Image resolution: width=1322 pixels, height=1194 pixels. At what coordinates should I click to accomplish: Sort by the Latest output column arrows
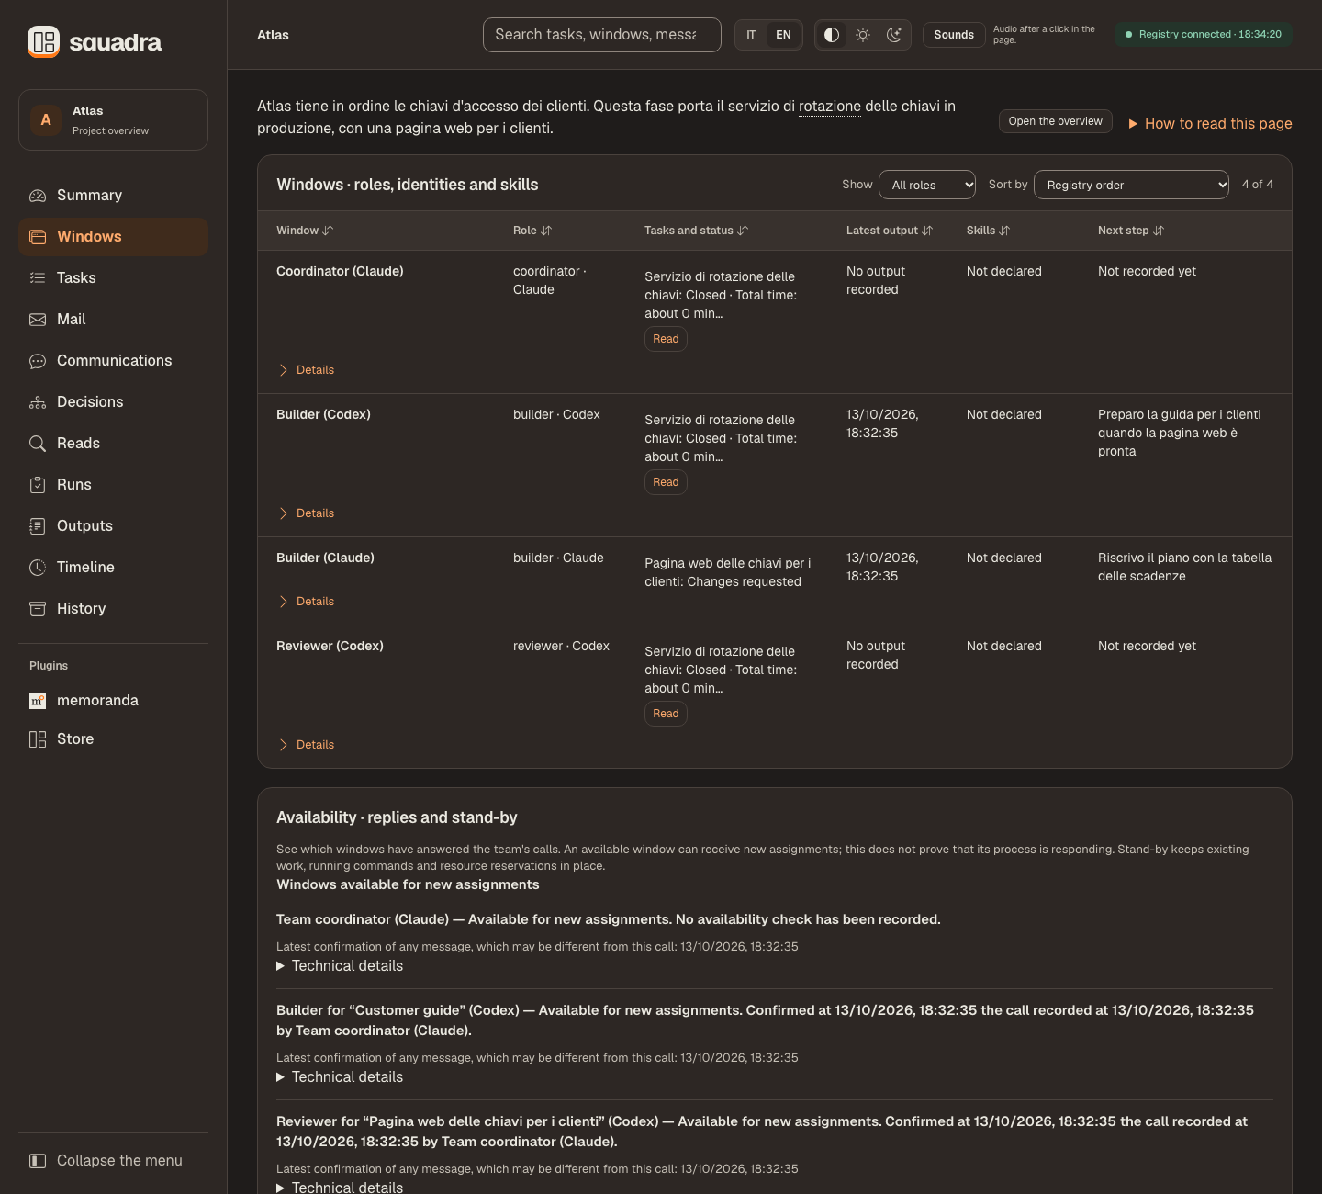[927, 231]
